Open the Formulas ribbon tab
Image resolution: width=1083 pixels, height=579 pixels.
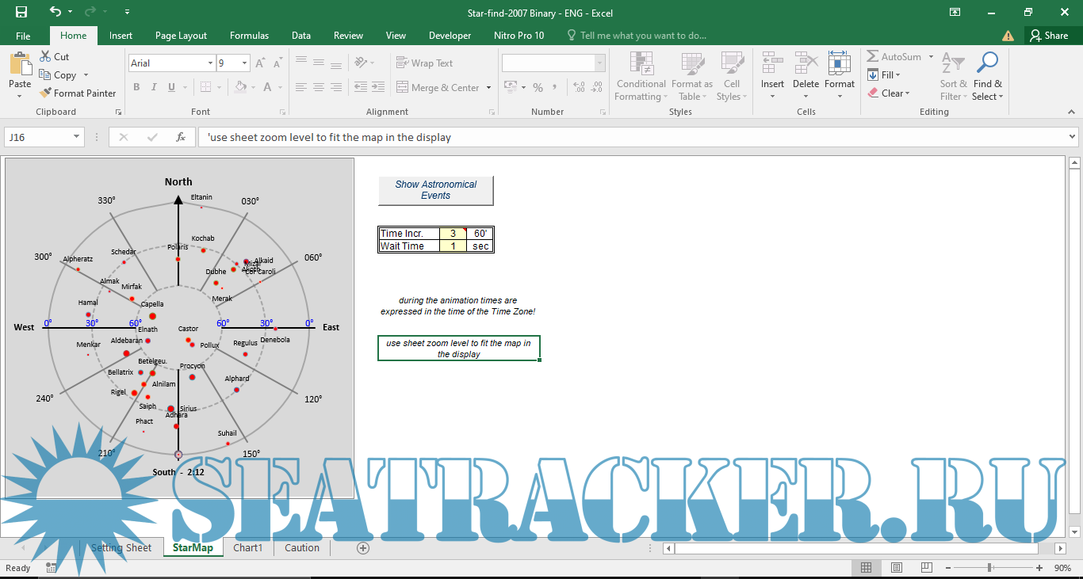click(249, 36)
